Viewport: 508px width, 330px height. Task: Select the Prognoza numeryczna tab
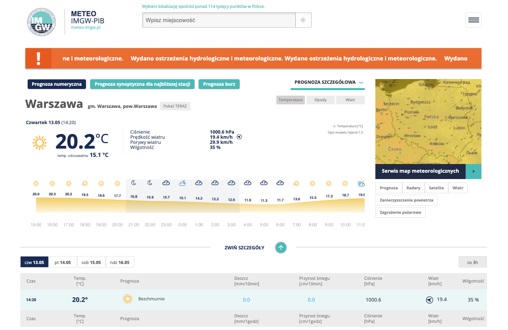pos(57,84)
